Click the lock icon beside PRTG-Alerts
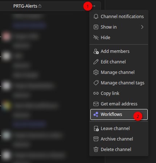The height and width of the screenshot is (163, 156). (x=40, y=6)
